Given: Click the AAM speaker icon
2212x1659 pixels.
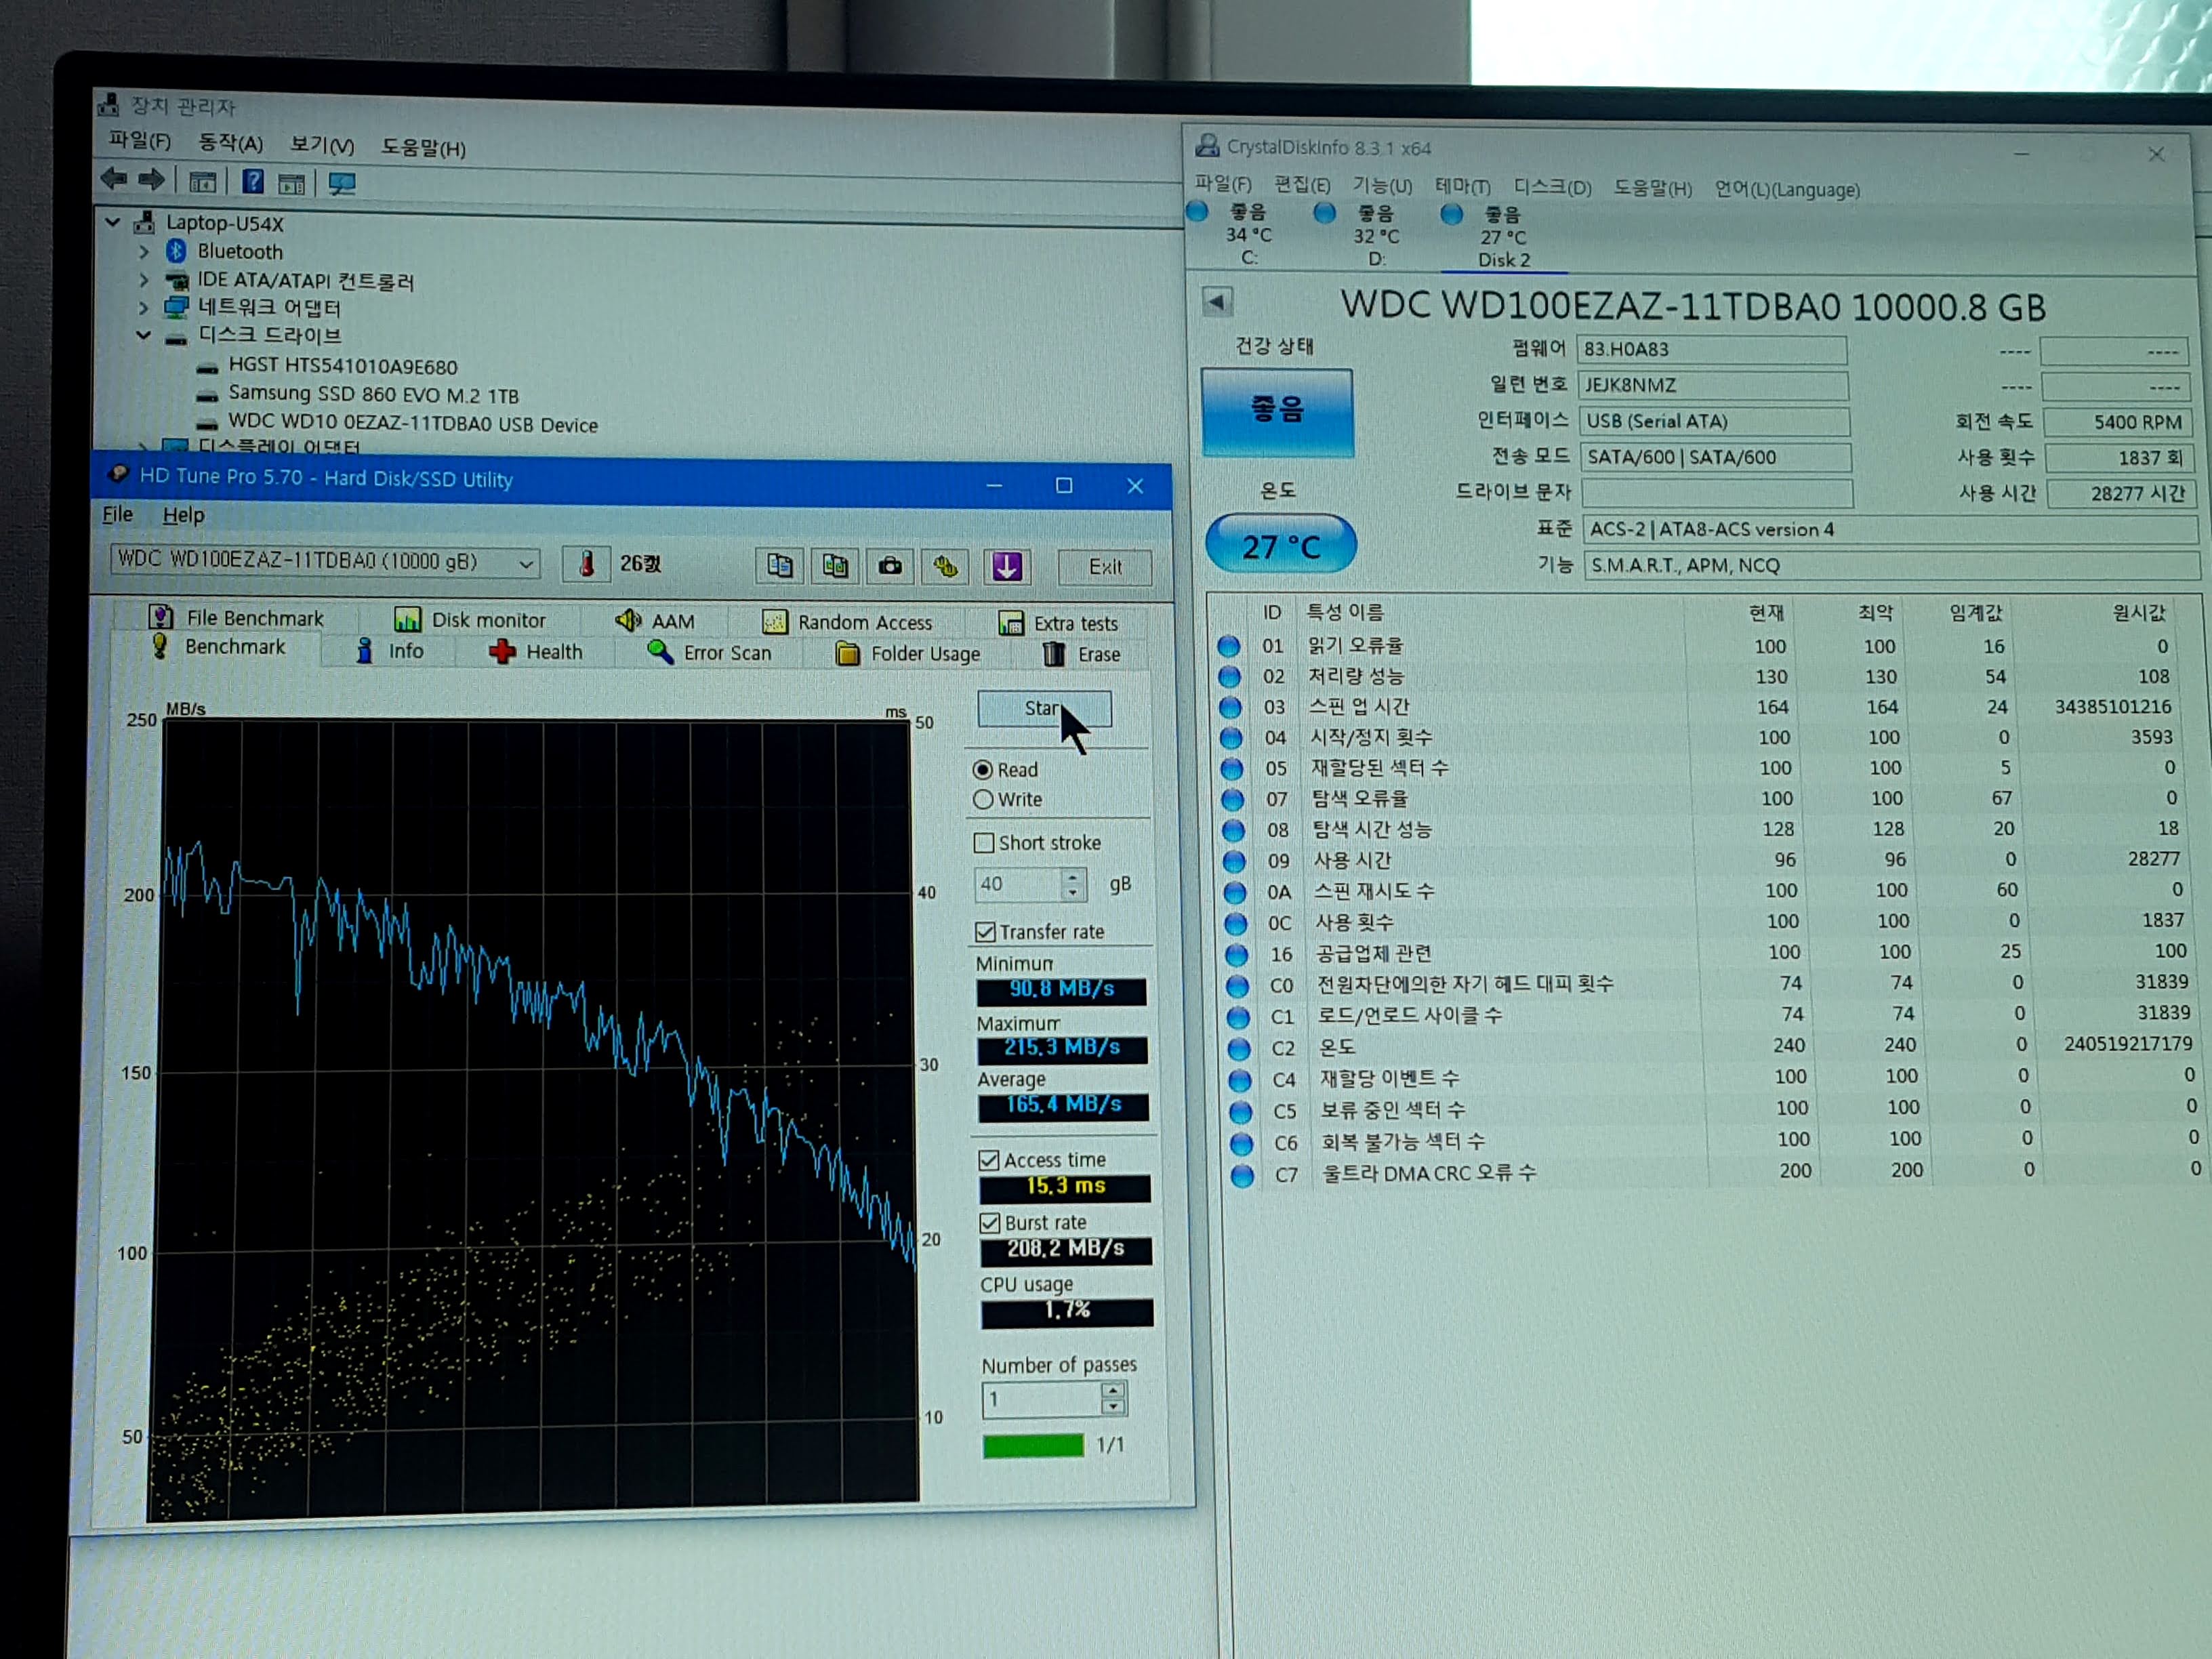Looking at the screenshot, I should click(628, 620).
